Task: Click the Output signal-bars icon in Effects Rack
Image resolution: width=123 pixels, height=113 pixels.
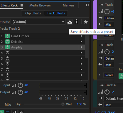Action: click(14, 92)
